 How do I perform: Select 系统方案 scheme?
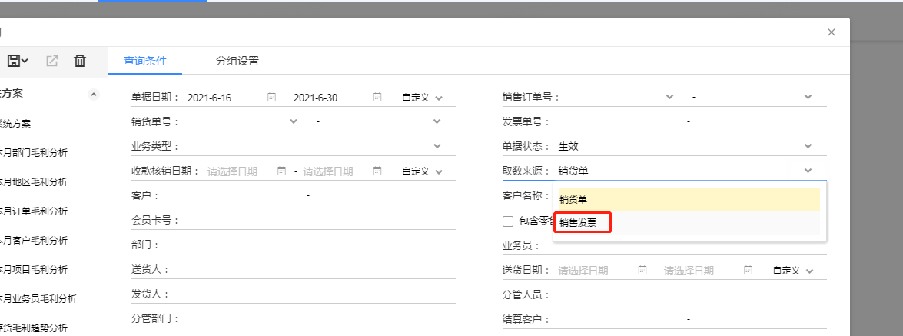(15, 124)
